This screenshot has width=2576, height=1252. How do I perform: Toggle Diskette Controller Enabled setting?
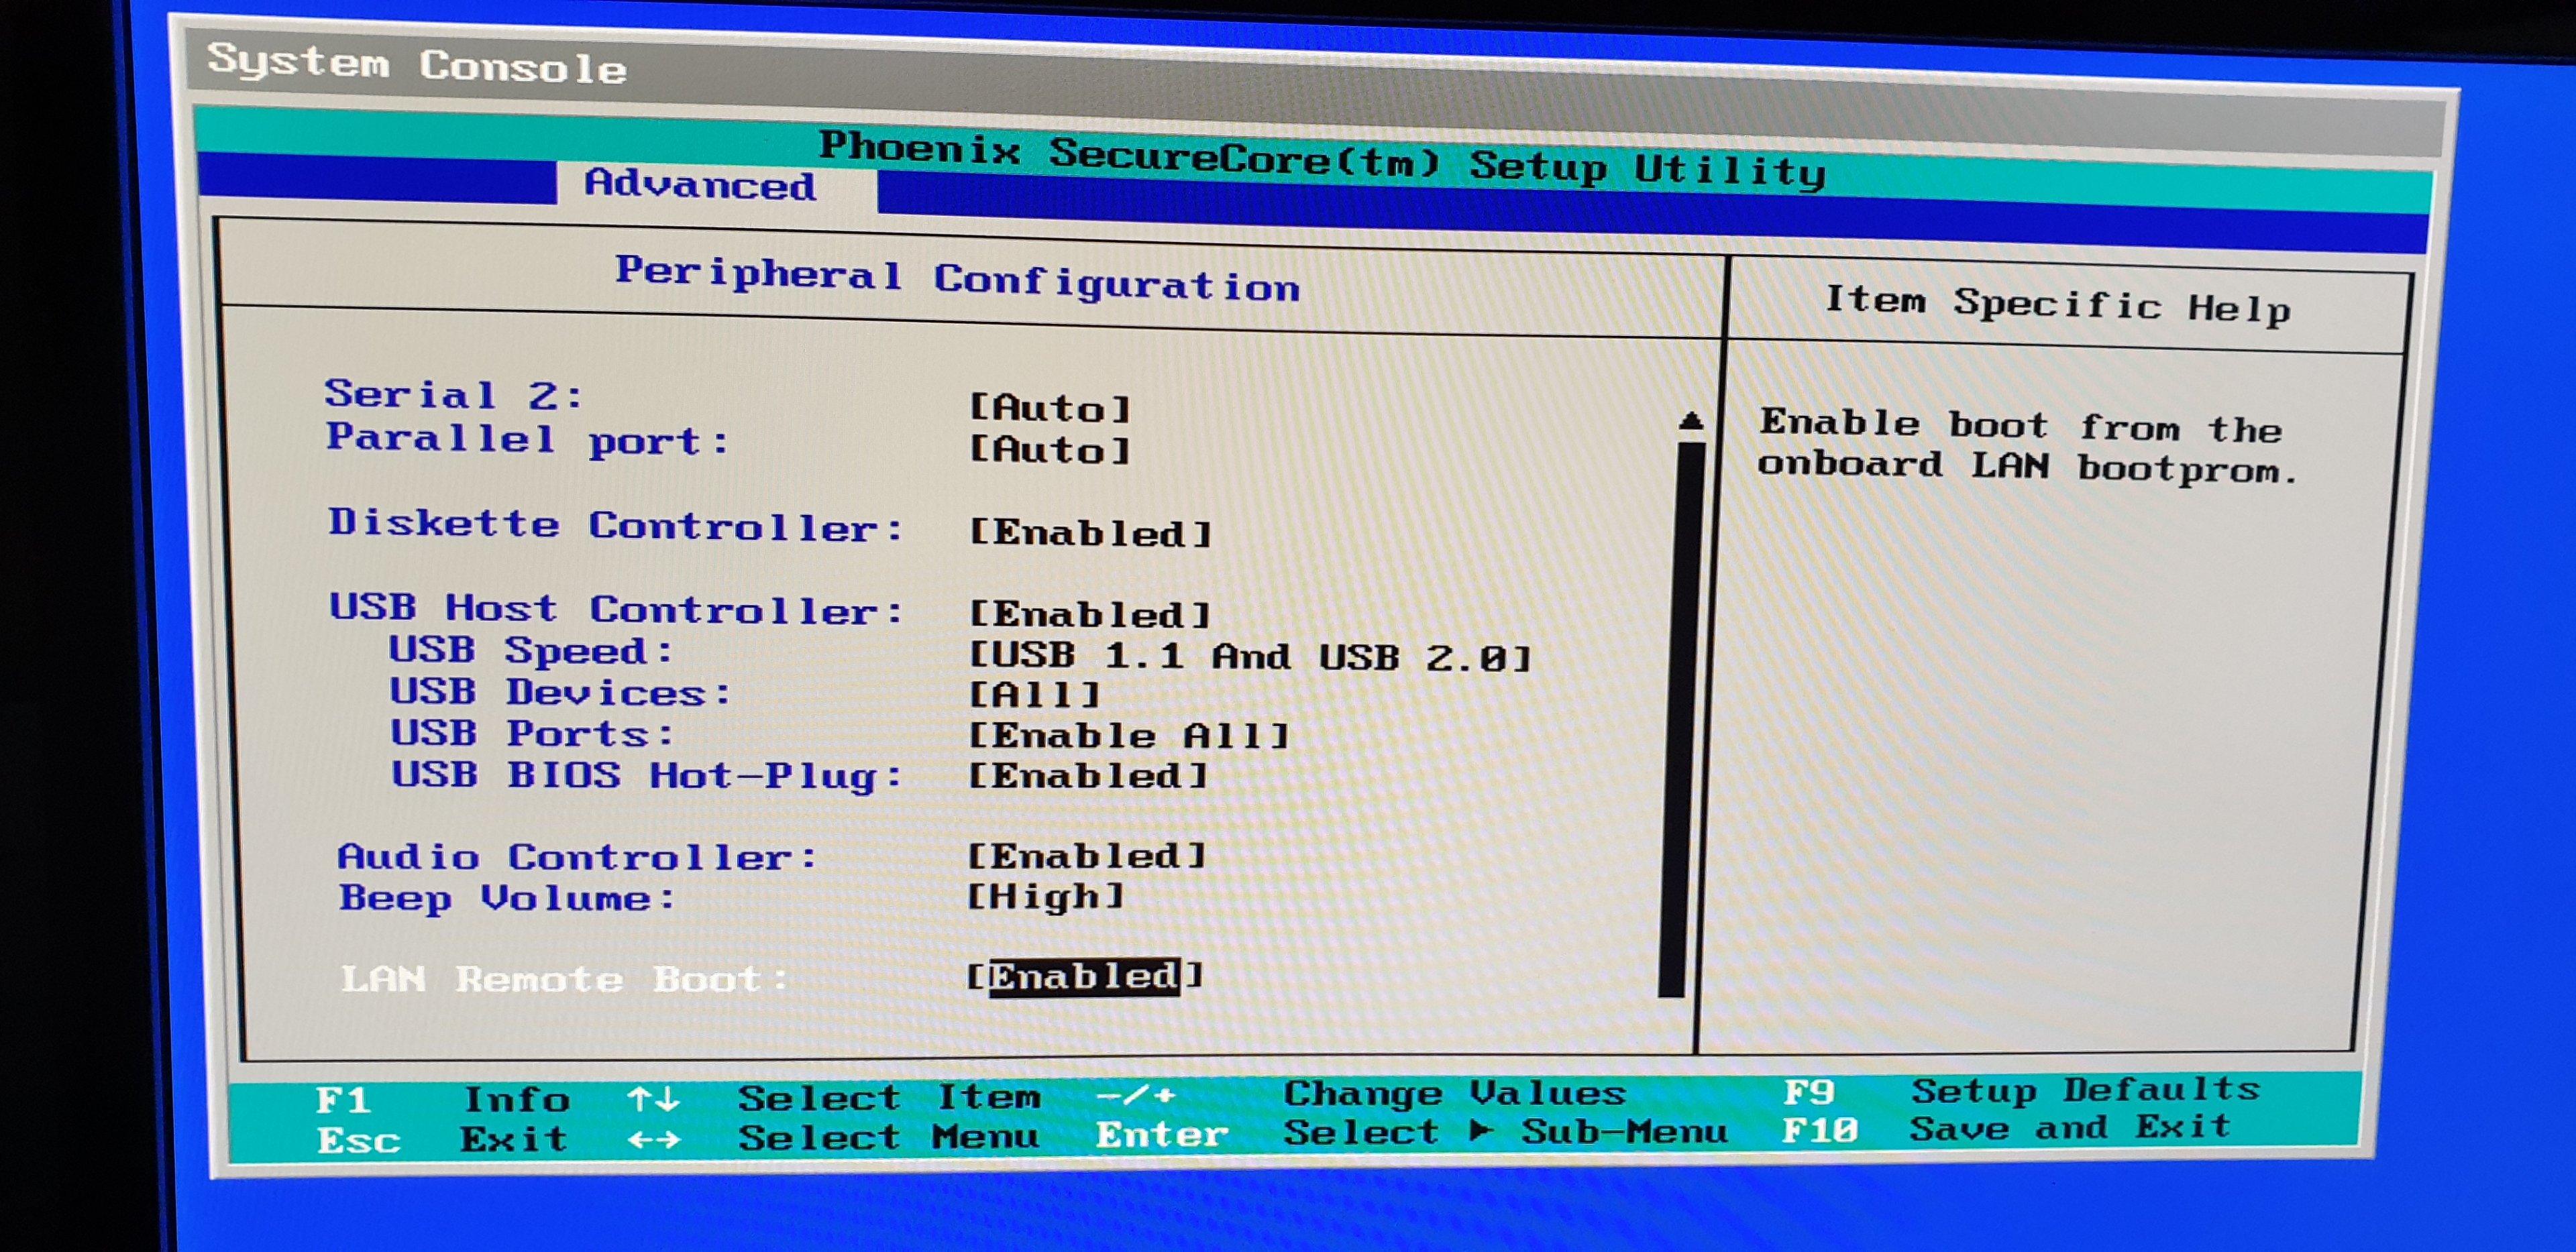[1090, 533]
